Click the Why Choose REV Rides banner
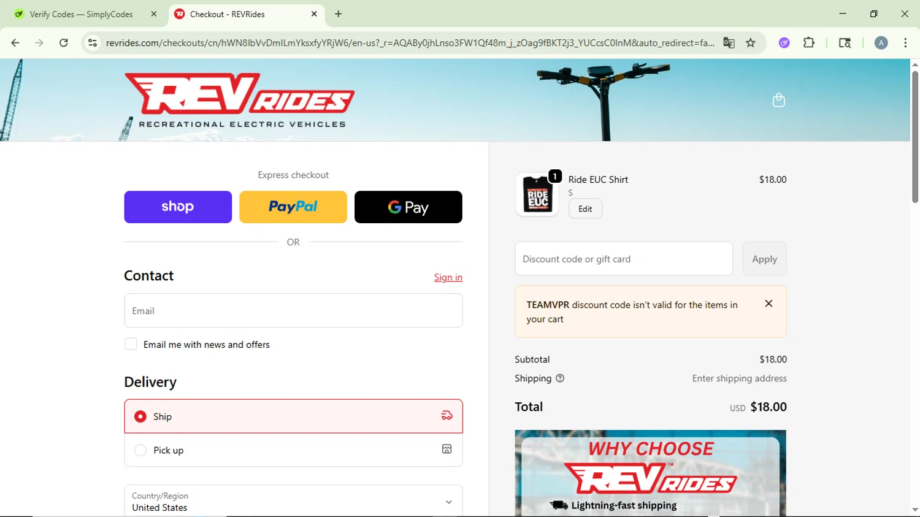Image resolution: width=920 pixels, height=517 pixels. (651, 473)
